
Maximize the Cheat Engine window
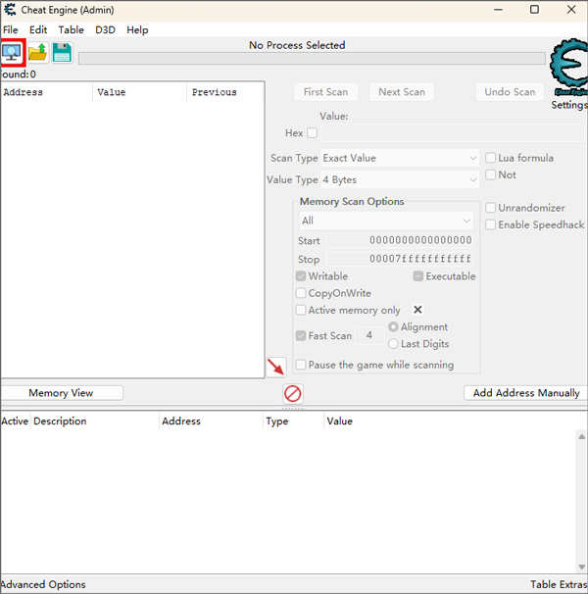point(534,10)
